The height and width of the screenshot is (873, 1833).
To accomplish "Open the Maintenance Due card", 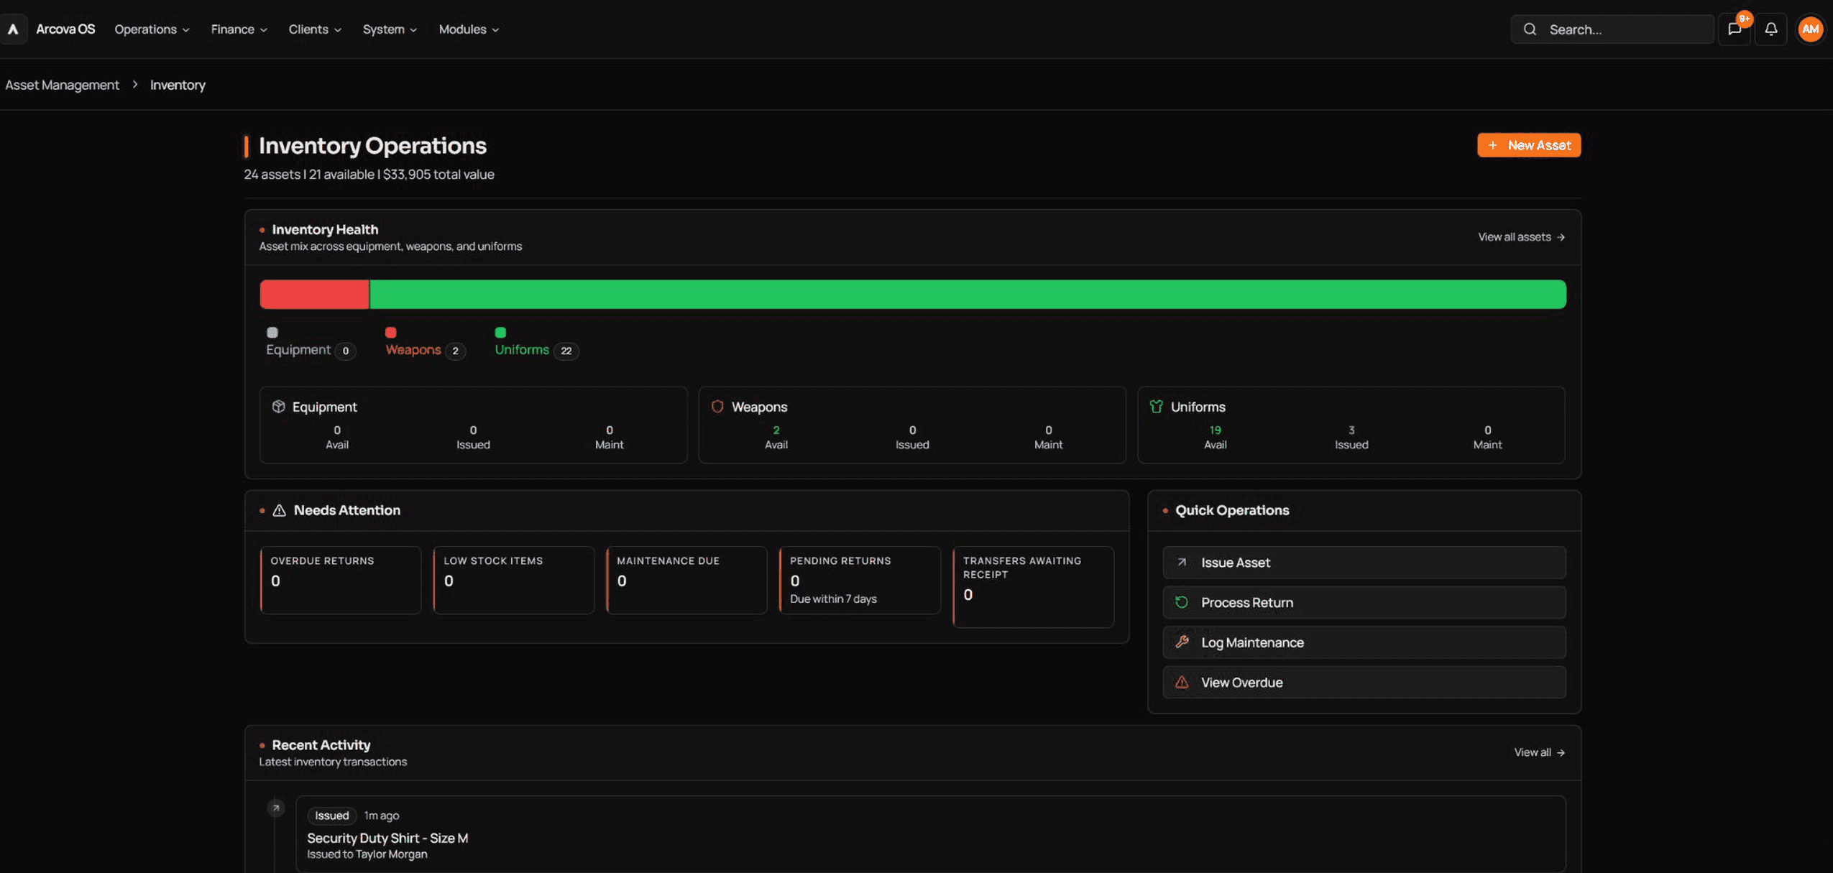I will click(x=687, y=581).
